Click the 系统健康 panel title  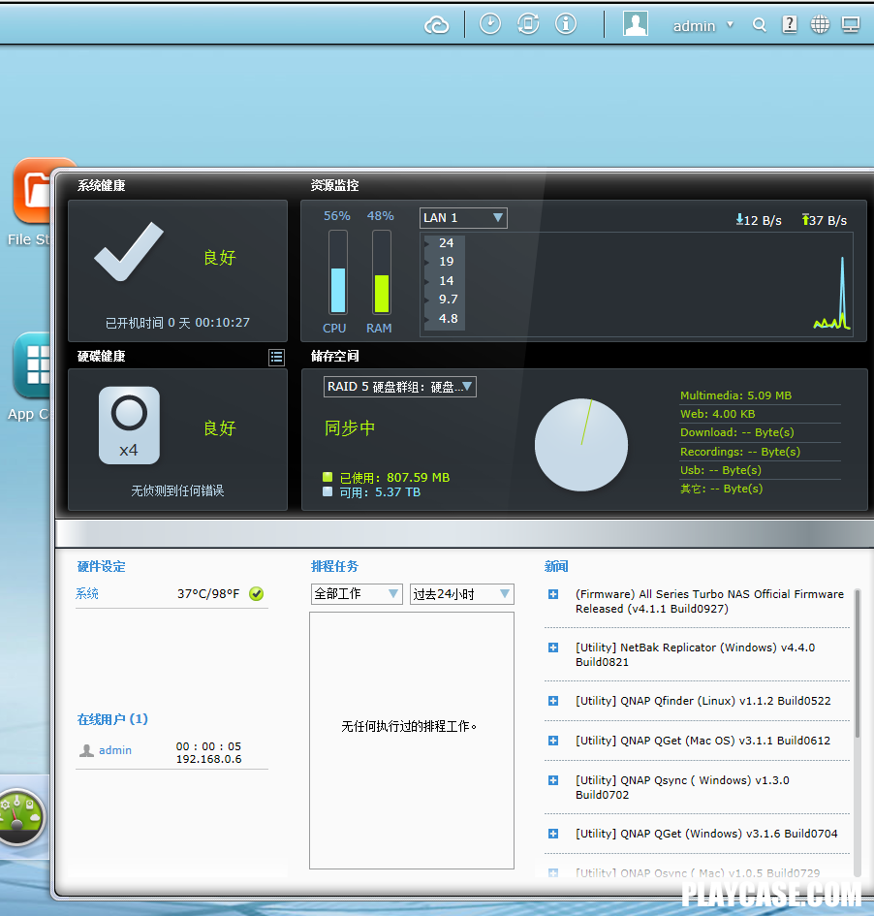(x=101, y=186)
